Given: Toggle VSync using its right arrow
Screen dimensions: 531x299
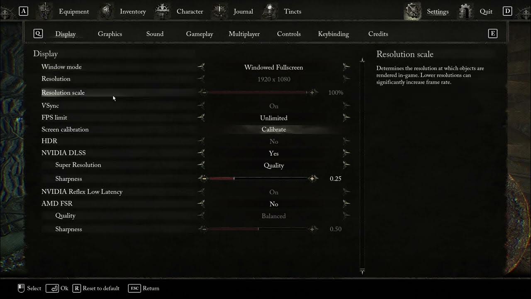Looking at the screenshot, I should [x=347, y=106].
